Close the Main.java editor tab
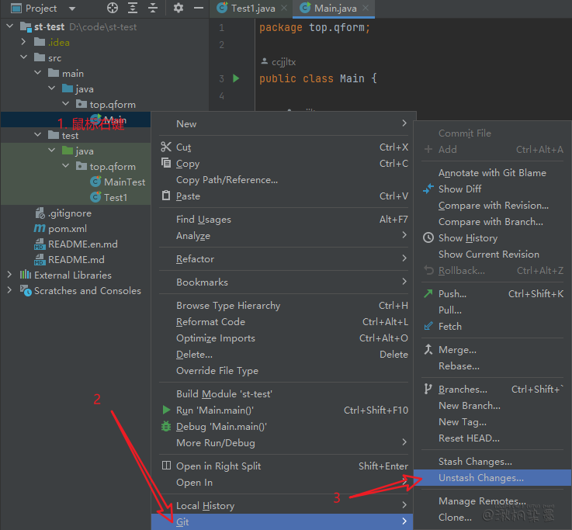Screen dimensions: 572x530 tap(365, 9)
